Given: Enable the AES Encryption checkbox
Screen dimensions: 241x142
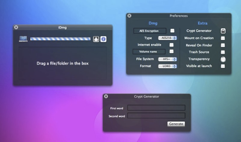Looking at the screenshot, I should pos(173,31).
